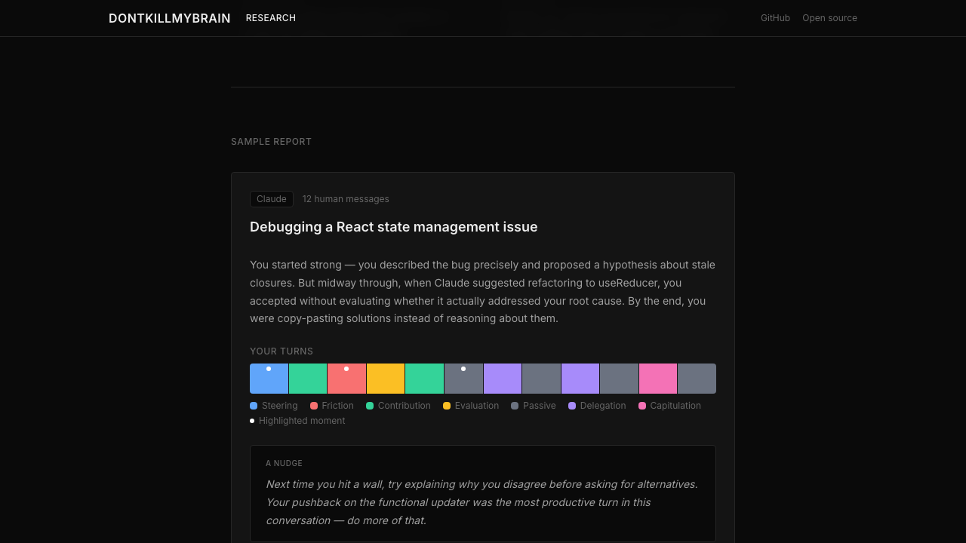
Task: Click the Friction legend red dot
Action: [314, 406]
